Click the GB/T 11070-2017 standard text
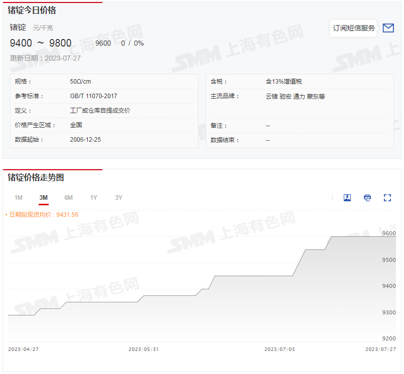The image size is (404, 374). 95,97
